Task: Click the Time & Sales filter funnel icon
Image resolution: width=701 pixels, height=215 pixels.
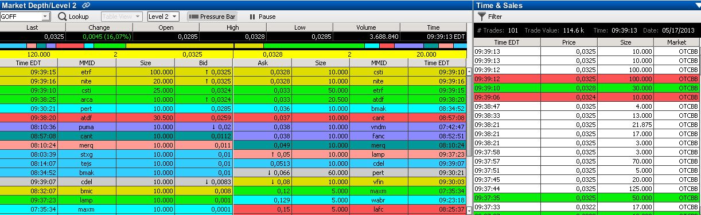Action: (x=481, y=17)
